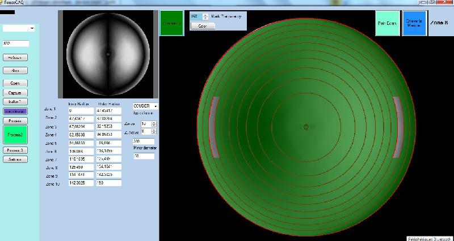Viewport: 454px width, 241px height.
Task: Click the numeric field under the top-left combo box
Action: [16, 44]
